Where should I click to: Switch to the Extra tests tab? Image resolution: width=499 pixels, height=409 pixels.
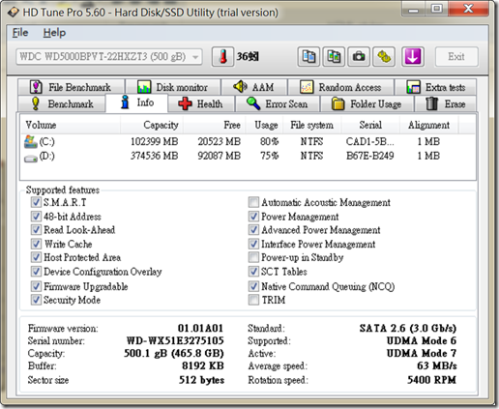[435, 87]
